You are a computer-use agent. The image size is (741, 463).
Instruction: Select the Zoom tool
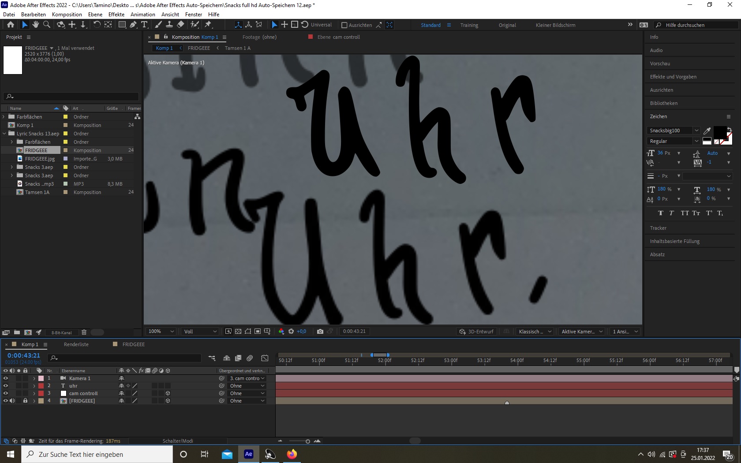(x=46, y=25)
